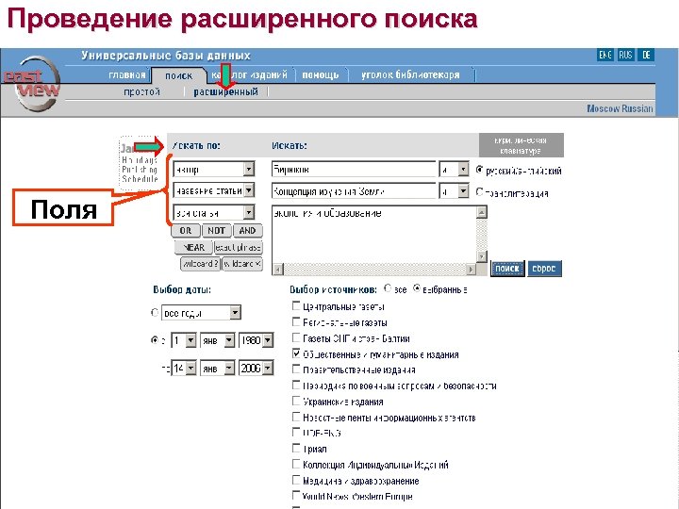Click the Moscow Russian link
679x509 pixels.
coord(620,108)
